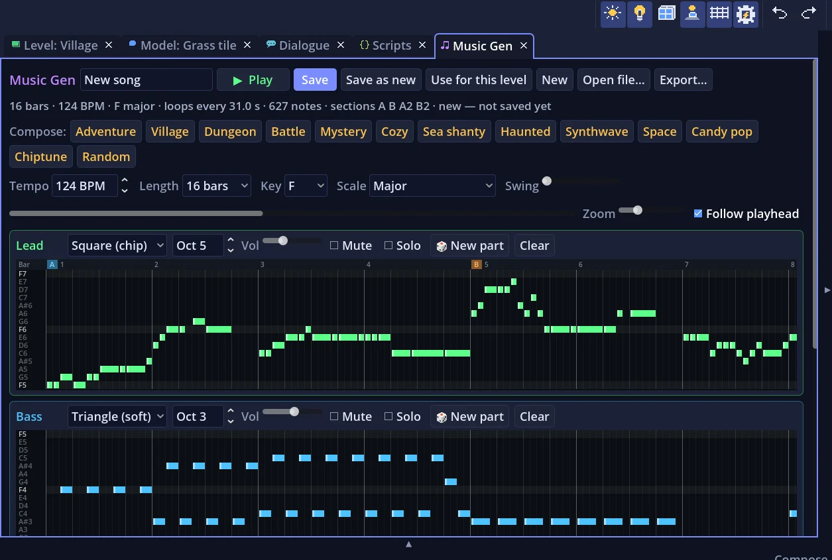The width and height of the screenshot is (832, 560).
Task: Click the Save button
Action: click(x=315, y=80)
